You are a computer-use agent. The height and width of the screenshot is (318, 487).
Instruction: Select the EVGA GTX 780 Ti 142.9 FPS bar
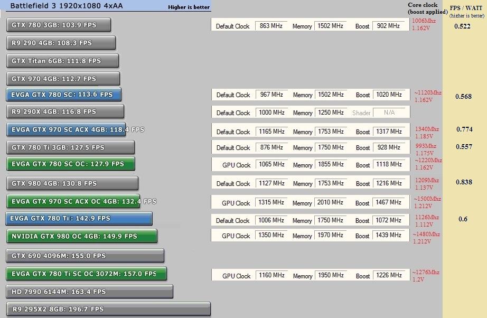[x=79, y=219]
